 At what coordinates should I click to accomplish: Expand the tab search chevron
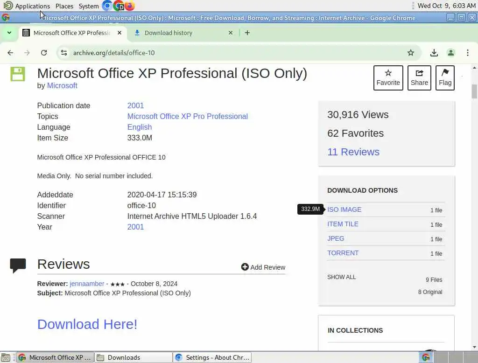click(9, 33)
